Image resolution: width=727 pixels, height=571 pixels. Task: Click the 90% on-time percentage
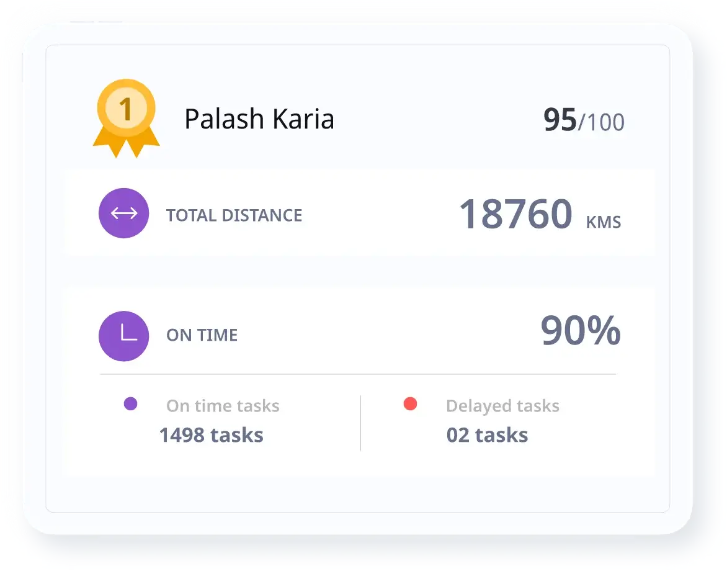[x=580, y=331]
